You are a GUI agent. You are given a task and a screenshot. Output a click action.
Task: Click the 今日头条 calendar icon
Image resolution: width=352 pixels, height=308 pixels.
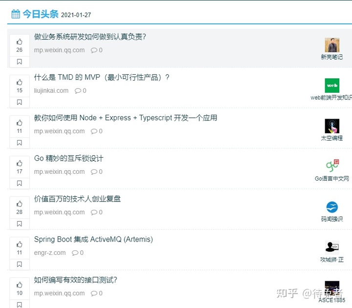click(x=16, y=14)
